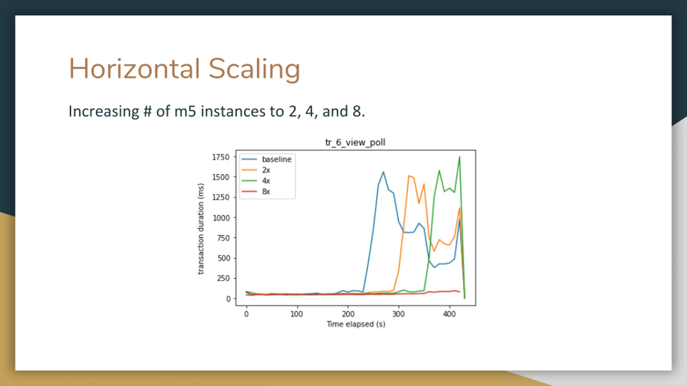Click the x-axis tick value 200
The height and width of the screenshot is (386, 687).
click(x=348, y=314)
